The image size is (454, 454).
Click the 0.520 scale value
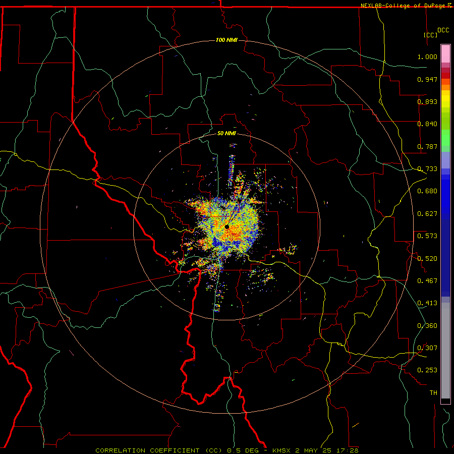pos(427,259)
